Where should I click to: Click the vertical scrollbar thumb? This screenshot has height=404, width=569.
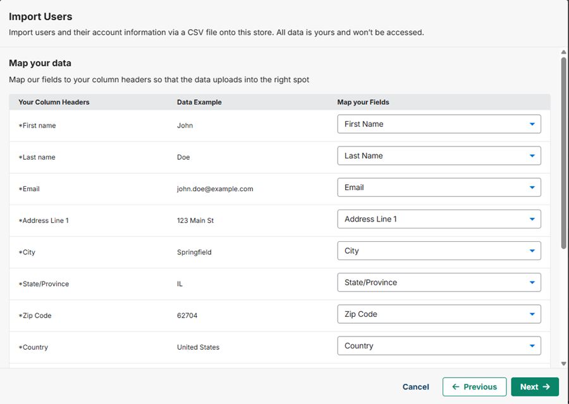coord(563,153)
